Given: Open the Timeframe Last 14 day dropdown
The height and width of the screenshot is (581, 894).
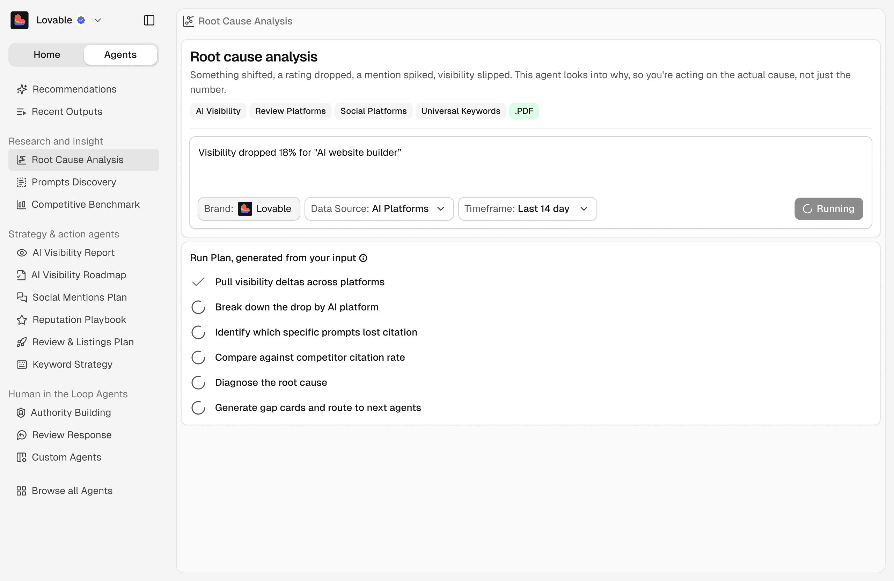Looking at the screenshot, I should point(527,209).
